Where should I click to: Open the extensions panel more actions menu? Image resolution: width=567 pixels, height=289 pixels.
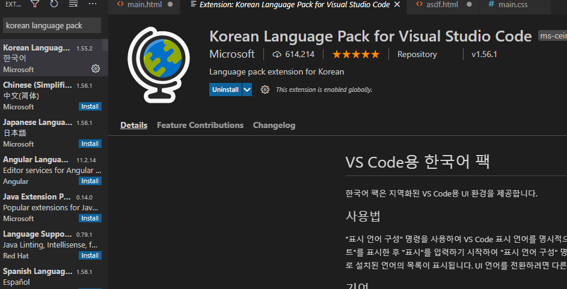pos(93,4)
